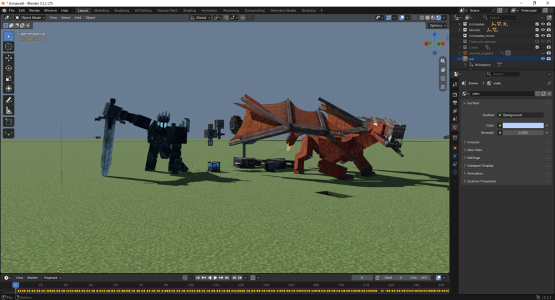The width and height of the screenshot is (555, 300).
Task: Expand the Custom Properties panel
Action: [x=507, y=181]
